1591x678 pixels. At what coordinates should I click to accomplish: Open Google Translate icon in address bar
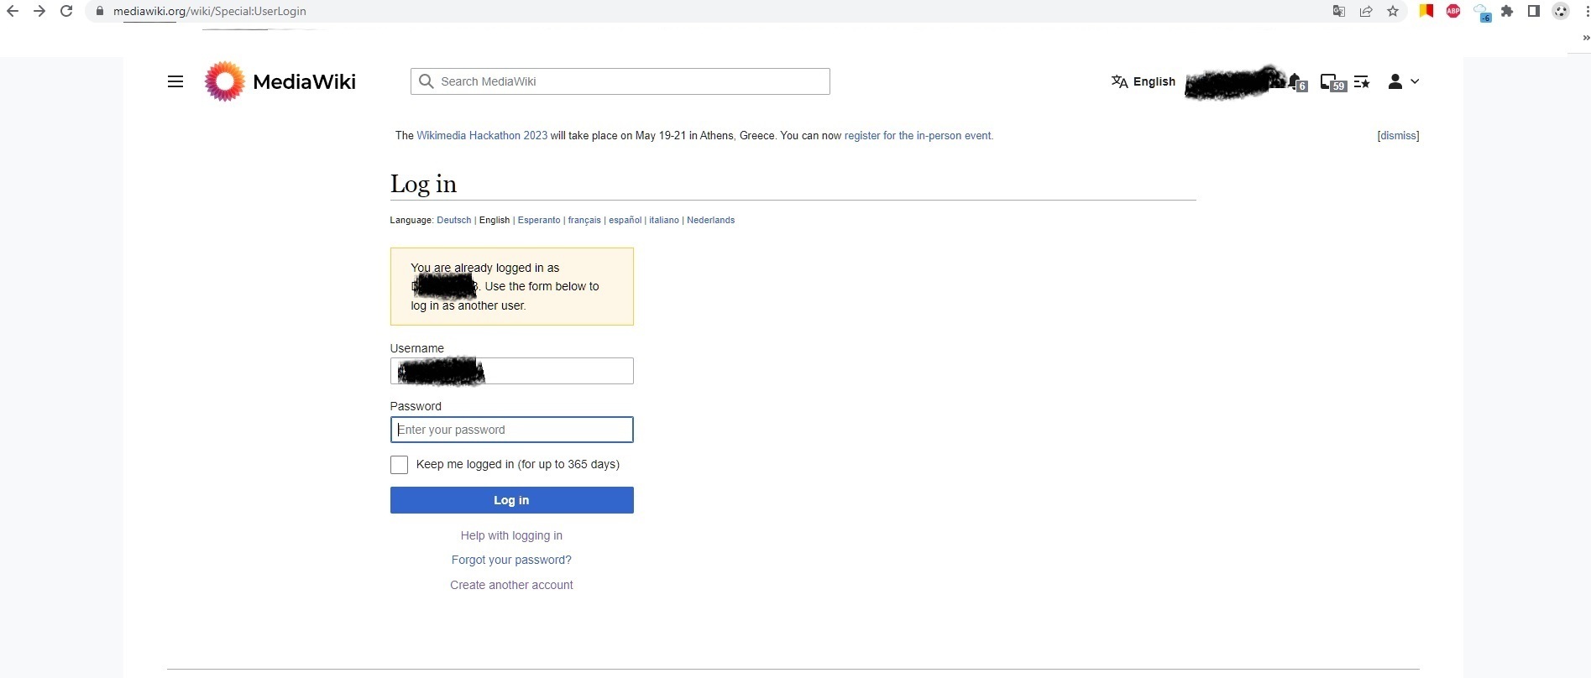click(1339, 11)
